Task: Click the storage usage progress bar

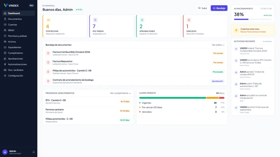Action: [253, 19]
